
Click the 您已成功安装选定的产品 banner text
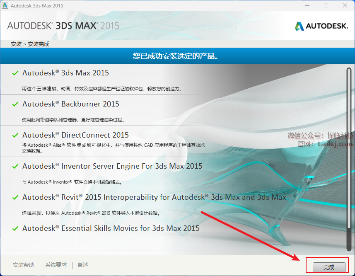pos(176,56)
